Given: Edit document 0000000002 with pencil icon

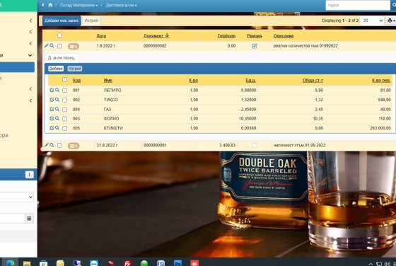Looking at the screenshot, I should 46,46.
